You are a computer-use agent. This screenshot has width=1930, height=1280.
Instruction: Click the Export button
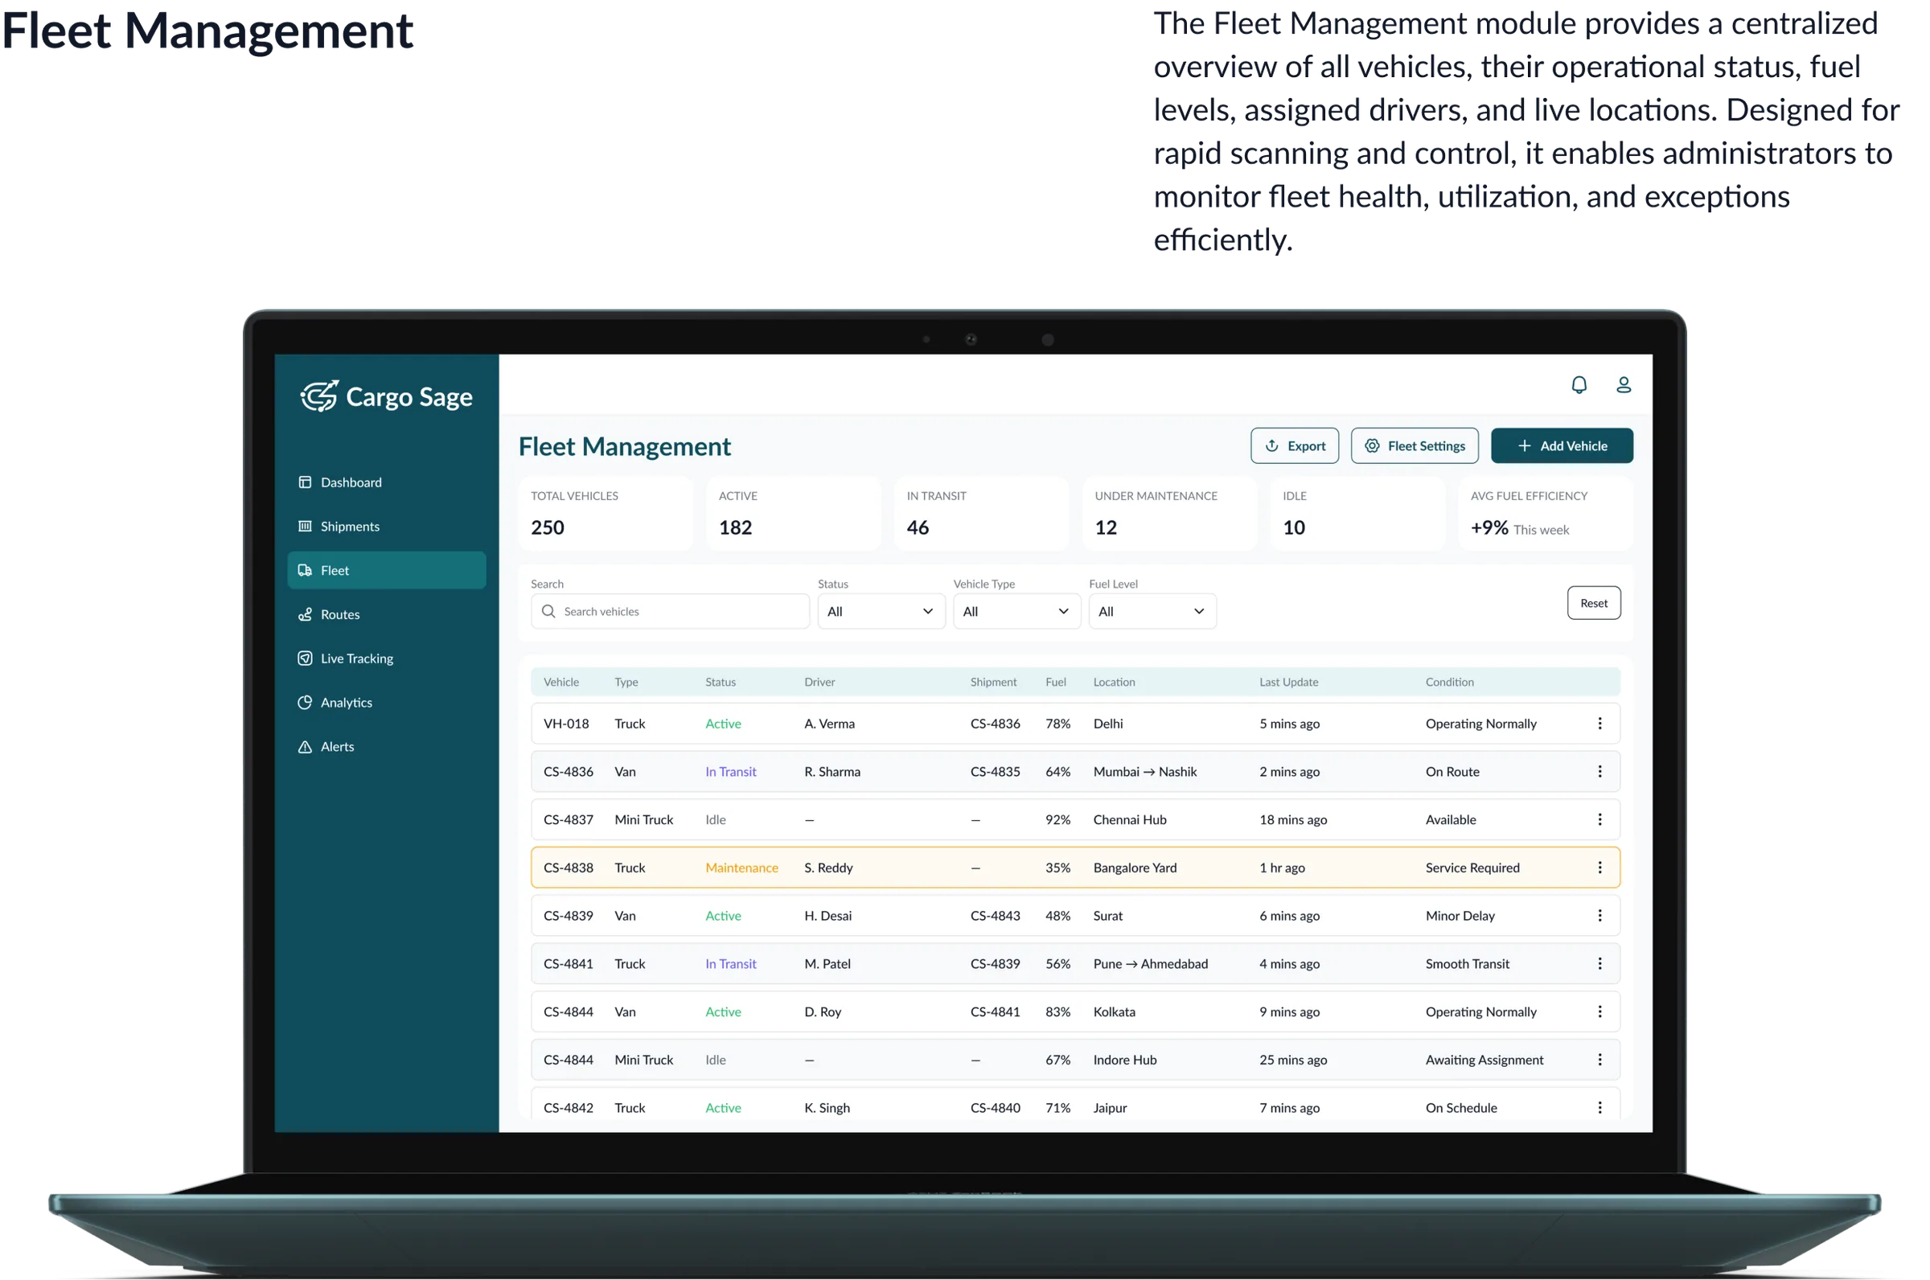coord(1295,445)
